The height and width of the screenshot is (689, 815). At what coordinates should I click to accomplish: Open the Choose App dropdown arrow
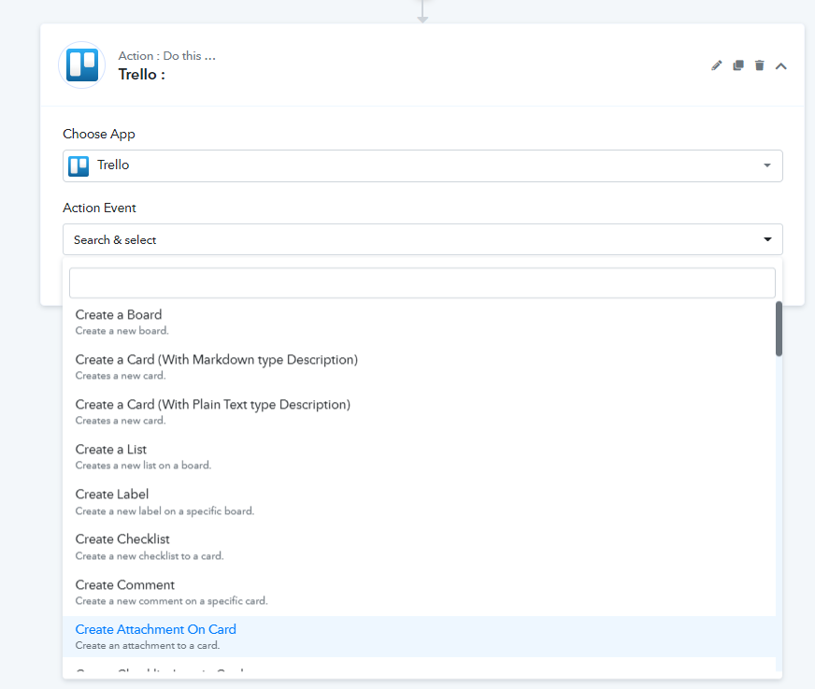[x=767, y=165]
